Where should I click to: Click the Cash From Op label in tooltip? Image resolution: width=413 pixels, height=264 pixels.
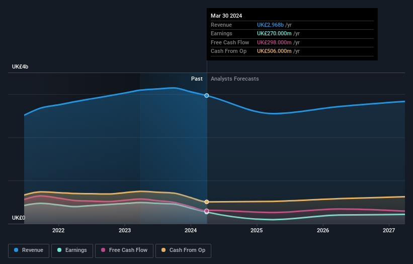228,51
